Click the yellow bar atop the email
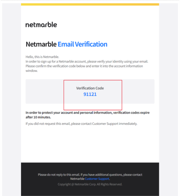 [x=90, y=4]
